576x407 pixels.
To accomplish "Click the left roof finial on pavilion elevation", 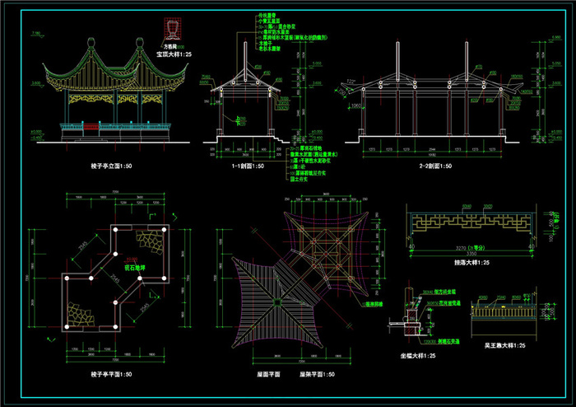I will [x=91, y=43].
